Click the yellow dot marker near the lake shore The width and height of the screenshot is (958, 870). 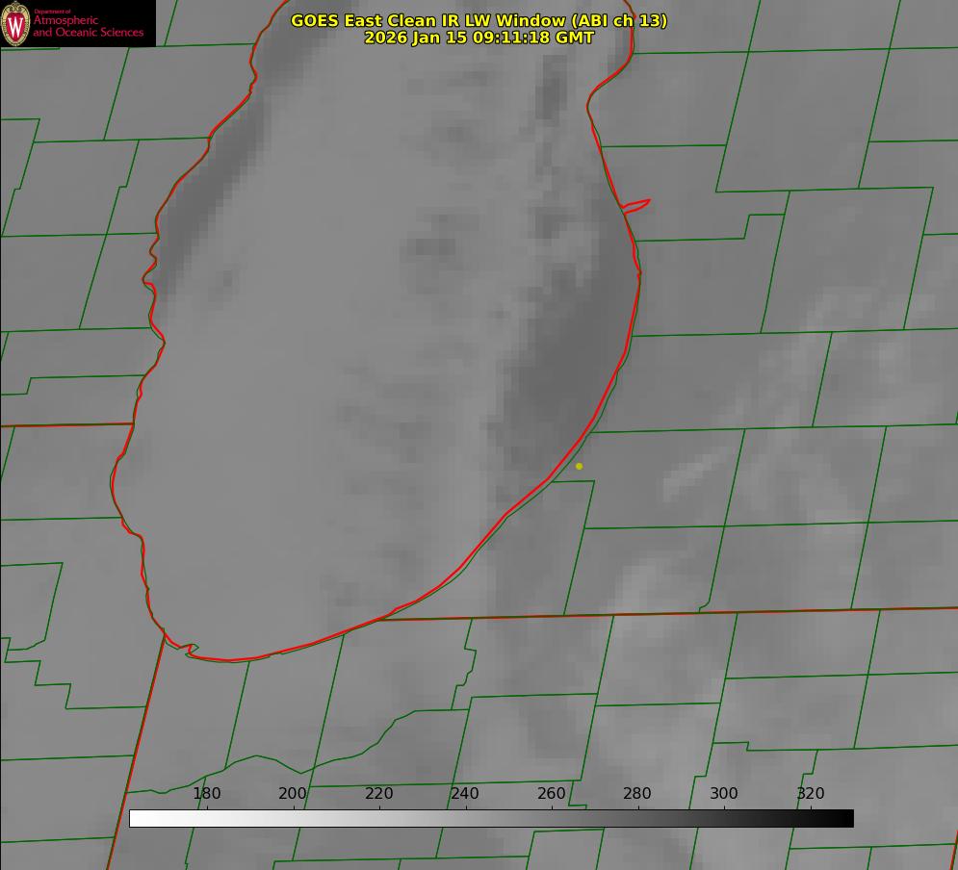580,466
